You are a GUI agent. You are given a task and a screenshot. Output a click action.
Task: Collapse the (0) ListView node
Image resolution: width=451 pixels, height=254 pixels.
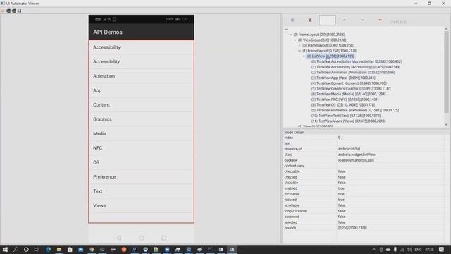pyautogui.click(x=304, y=56)
